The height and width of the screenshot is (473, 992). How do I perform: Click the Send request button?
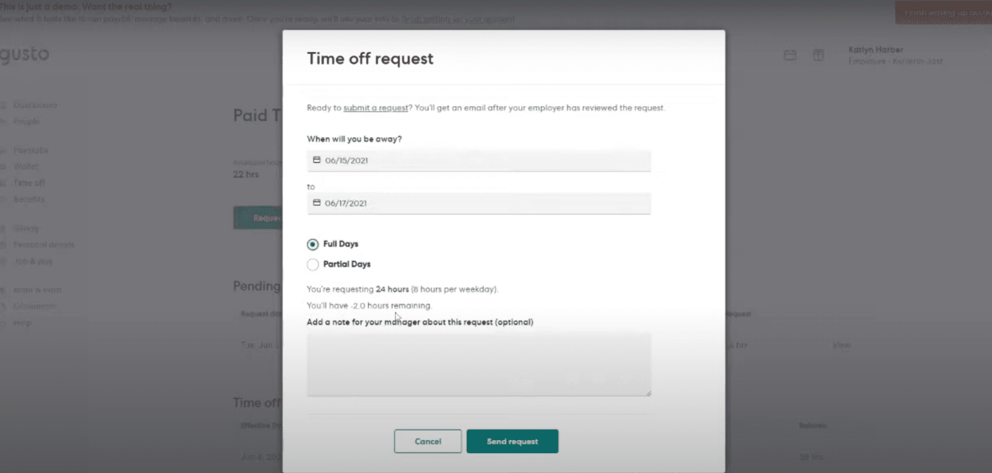tap(512, 441)
